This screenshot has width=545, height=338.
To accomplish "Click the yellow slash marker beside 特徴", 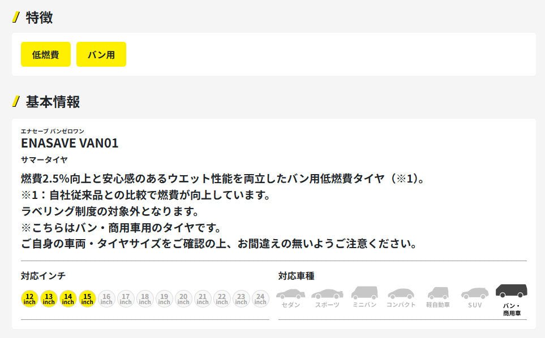I will coord(16,18).
